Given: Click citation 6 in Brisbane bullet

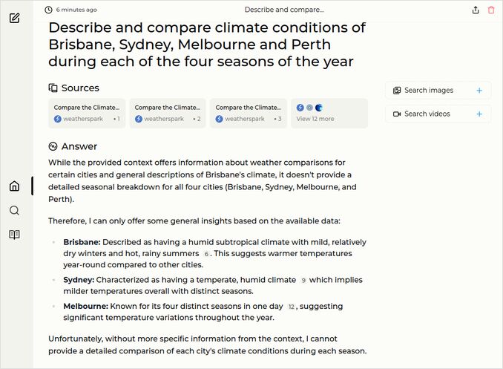Looking at the screenshot, I should tap(207, 254).
